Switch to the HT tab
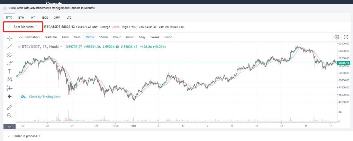The height and width of the screenshot is (141, 353). pyautogui.click(x=33, y=18)
